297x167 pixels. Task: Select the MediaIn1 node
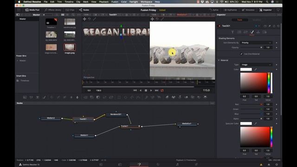pyautogui.click(x=84, y=135)
